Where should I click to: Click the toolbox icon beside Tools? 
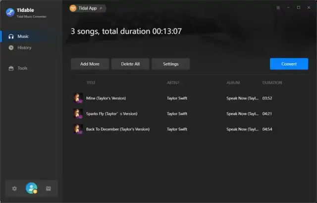[11, 68]
